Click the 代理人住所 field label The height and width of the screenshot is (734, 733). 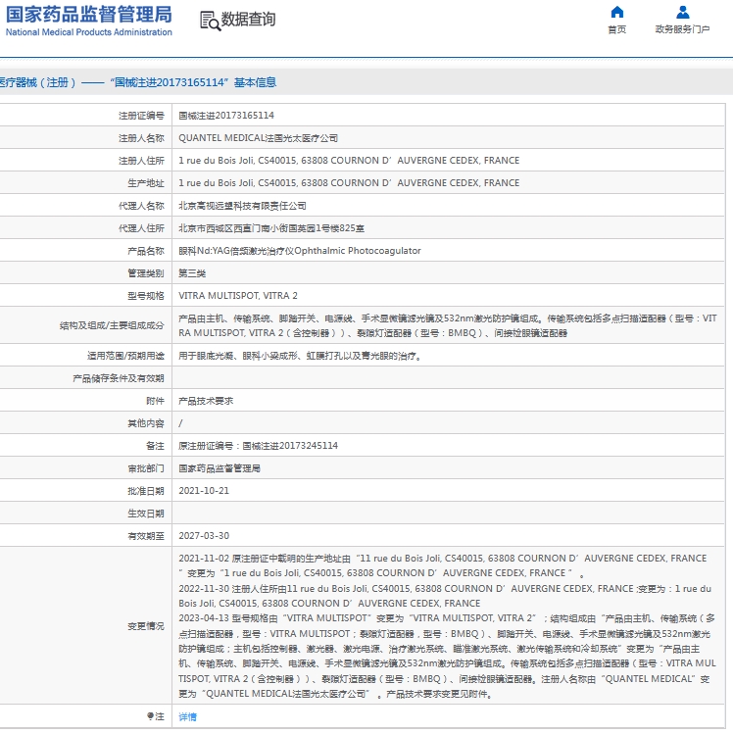pos(141,228)
